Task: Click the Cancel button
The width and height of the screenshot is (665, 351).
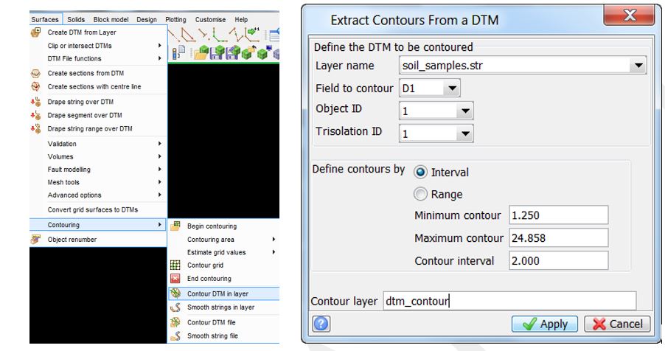Action: tap(617, 324)
